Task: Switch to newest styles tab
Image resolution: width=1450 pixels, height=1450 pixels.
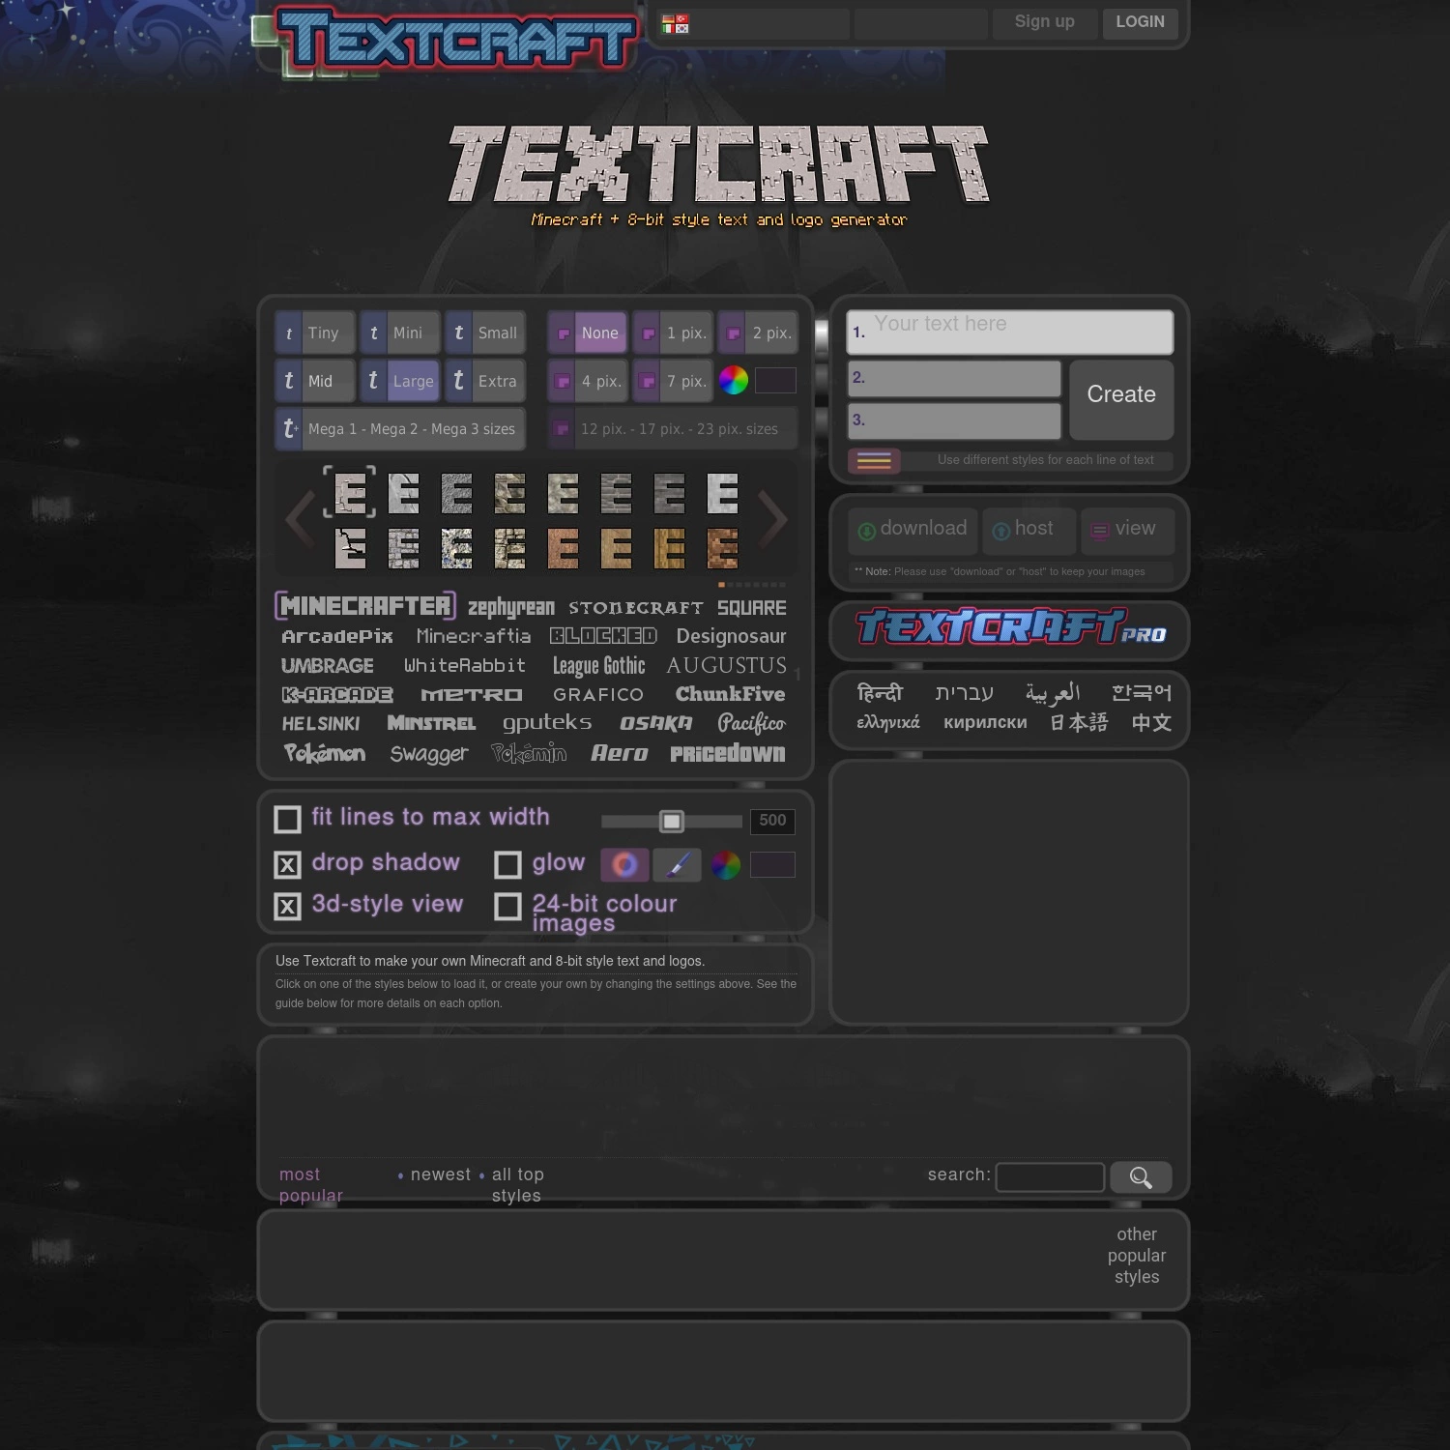Action: coord(441,1174)
